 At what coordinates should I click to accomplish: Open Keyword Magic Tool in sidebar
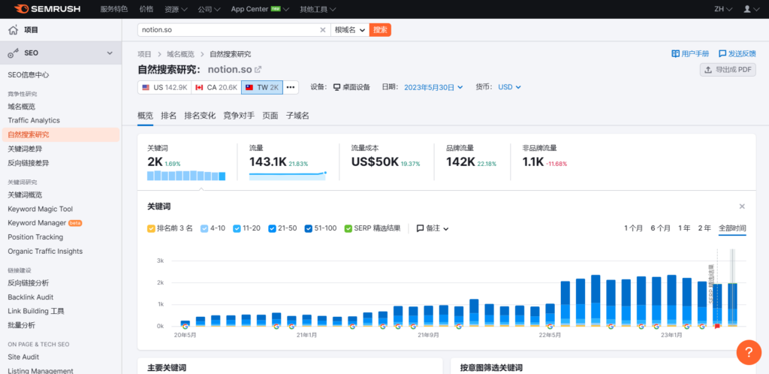[41, 209]
